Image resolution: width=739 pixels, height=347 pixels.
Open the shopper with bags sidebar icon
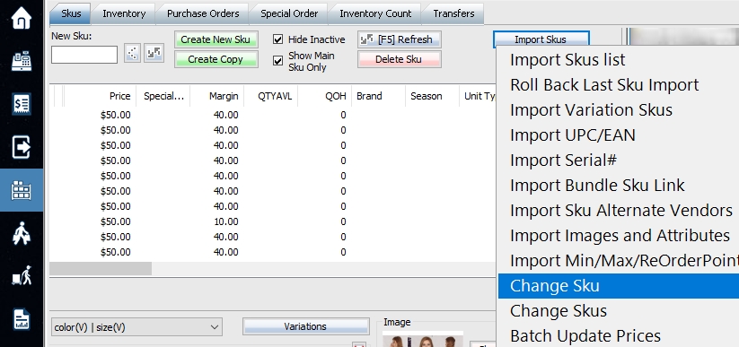click(x=22, y=233)
